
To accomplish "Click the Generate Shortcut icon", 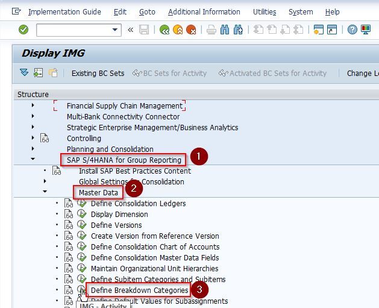I will point(332,30).
